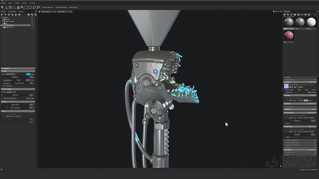Open the light Type Directional dropdown
Image resolution: width=319 pixels, height=179 pixels.
pos(10,74)
